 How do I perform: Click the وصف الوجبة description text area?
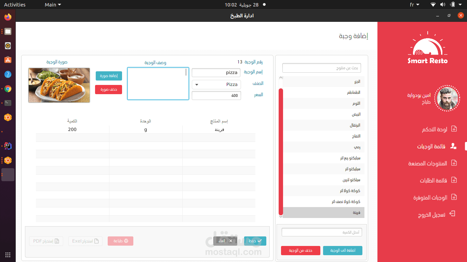(158, 84)
